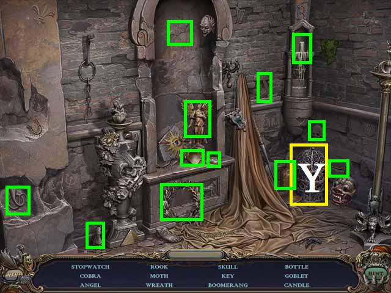Image resolution: width=391 pixels, height=293 pixels.
Task: Collect the dripping white candle in niche
Action: coord(302,49)
